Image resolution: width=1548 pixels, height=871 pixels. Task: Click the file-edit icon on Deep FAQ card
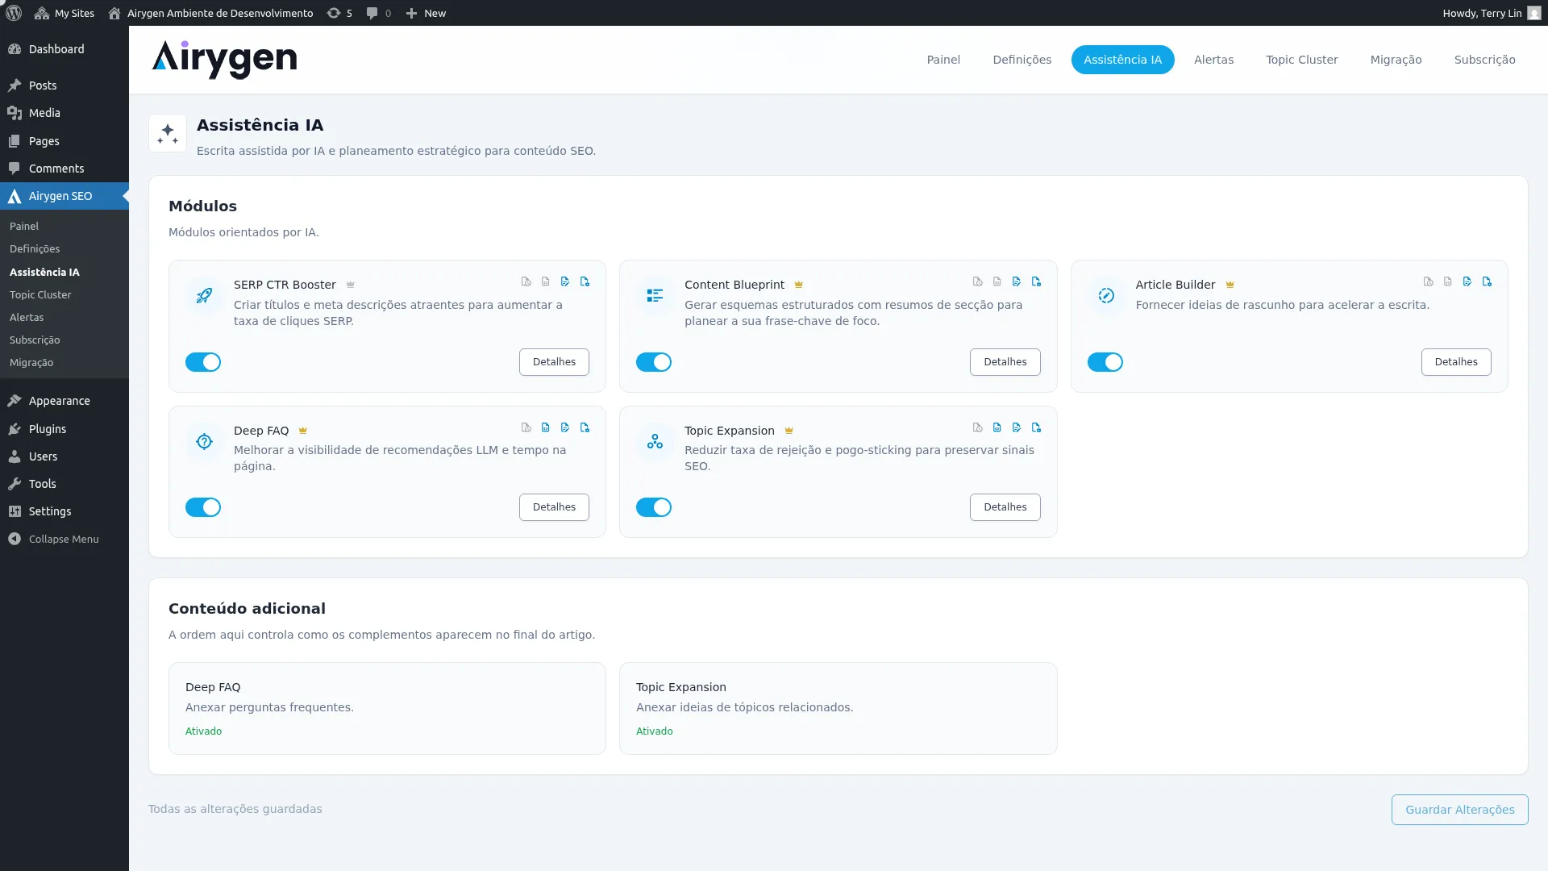coord(565,427)
